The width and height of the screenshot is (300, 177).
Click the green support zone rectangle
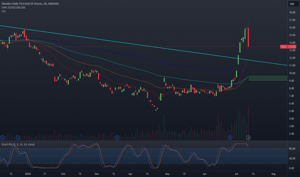(268, 78)
